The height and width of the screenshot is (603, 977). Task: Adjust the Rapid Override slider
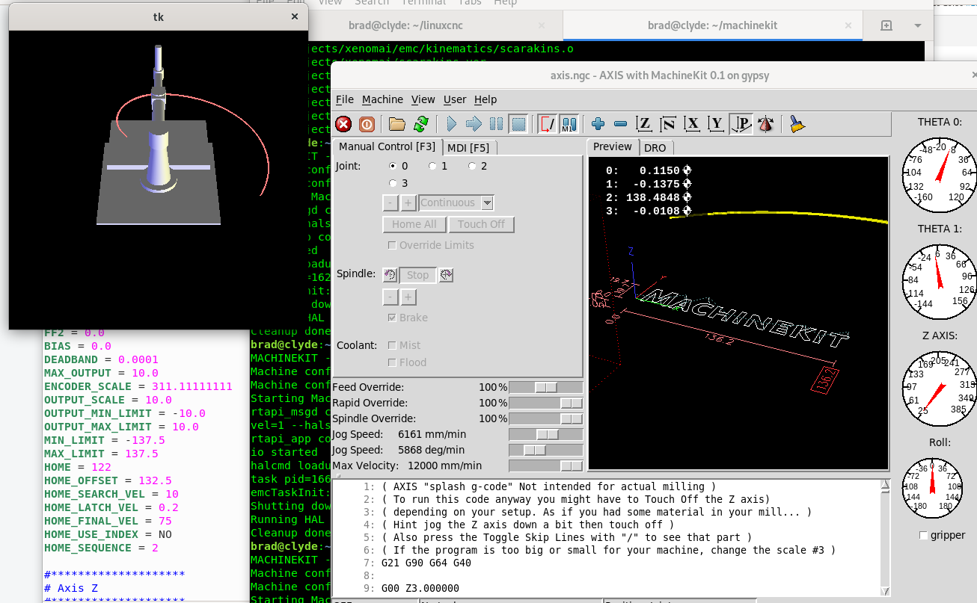pos(546,403)
